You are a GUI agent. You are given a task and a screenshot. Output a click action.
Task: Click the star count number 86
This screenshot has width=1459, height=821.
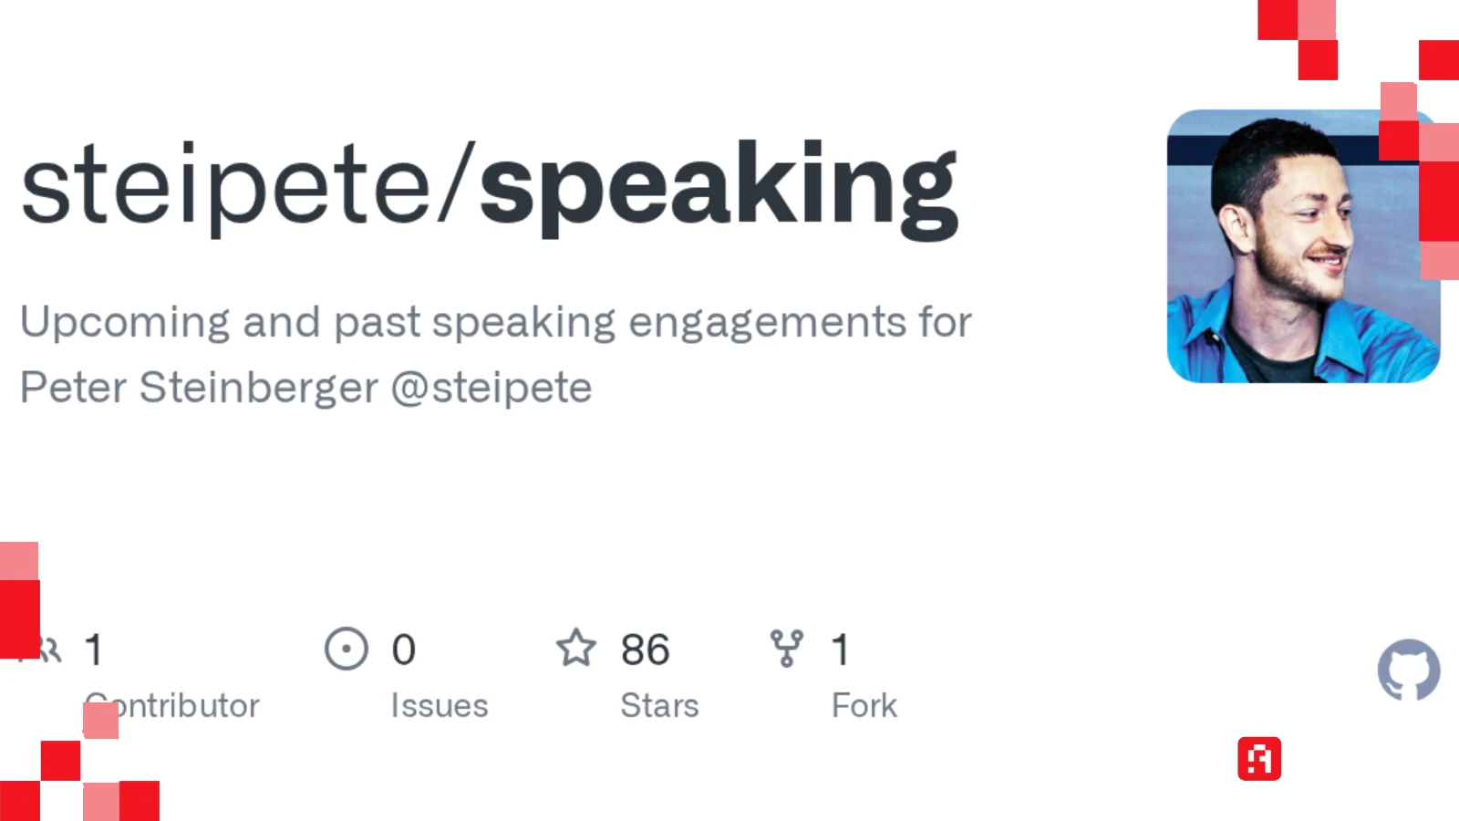point(645,650)
